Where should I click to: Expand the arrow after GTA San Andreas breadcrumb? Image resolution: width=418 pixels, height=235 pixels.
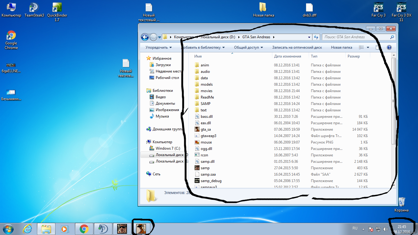click(x=274, y=37)
